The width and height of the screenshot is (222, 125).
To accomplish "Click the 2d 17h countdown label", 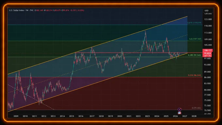I will coord(208,56).
